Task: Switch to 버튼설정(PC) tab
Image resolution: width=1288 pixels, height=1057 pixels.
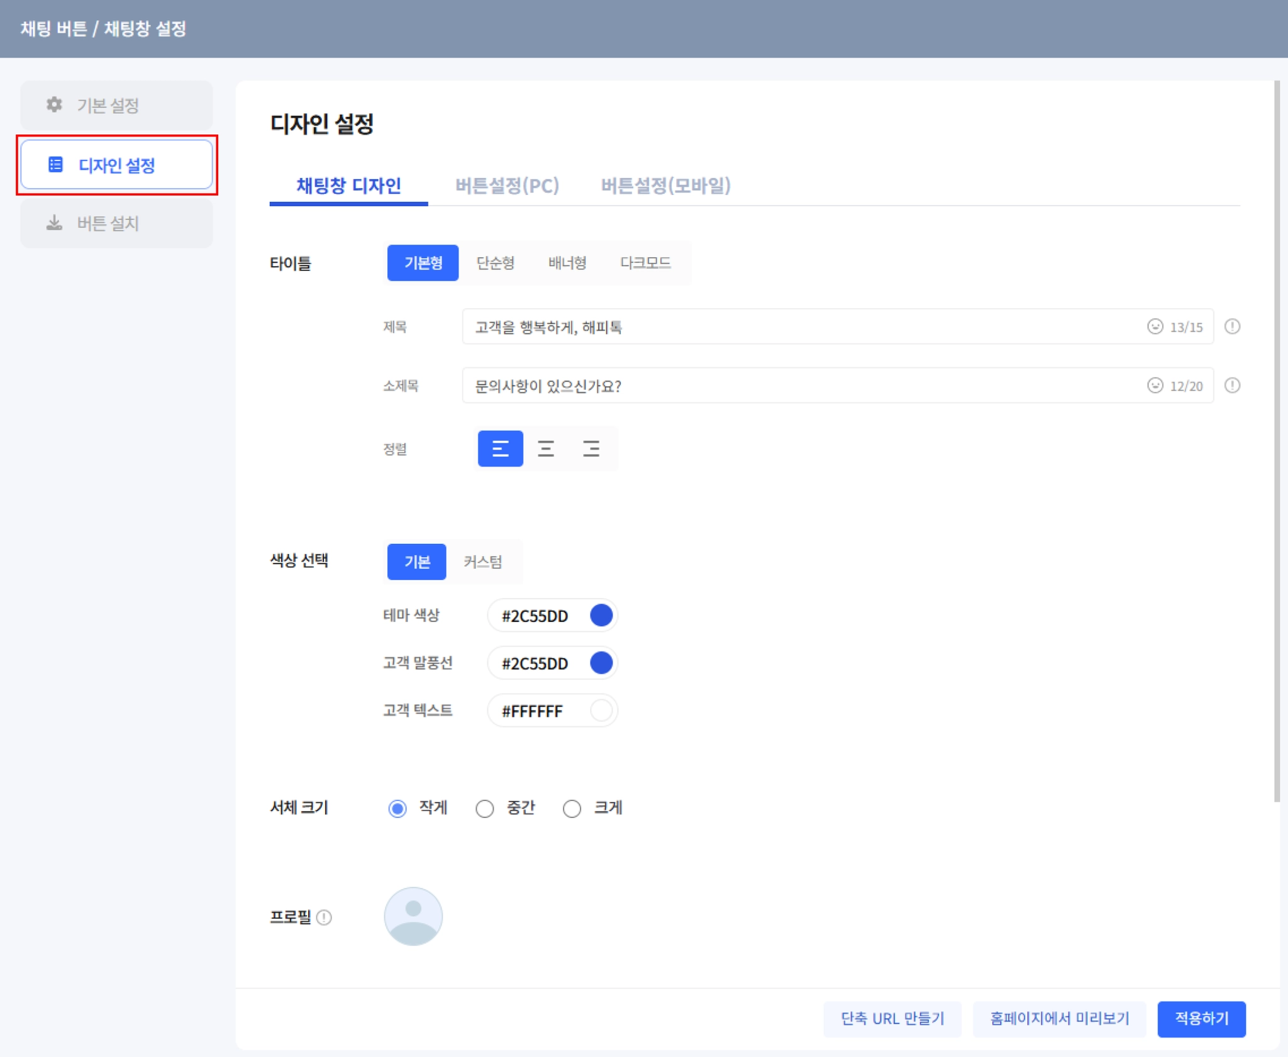Action: (x=507, y=185)
